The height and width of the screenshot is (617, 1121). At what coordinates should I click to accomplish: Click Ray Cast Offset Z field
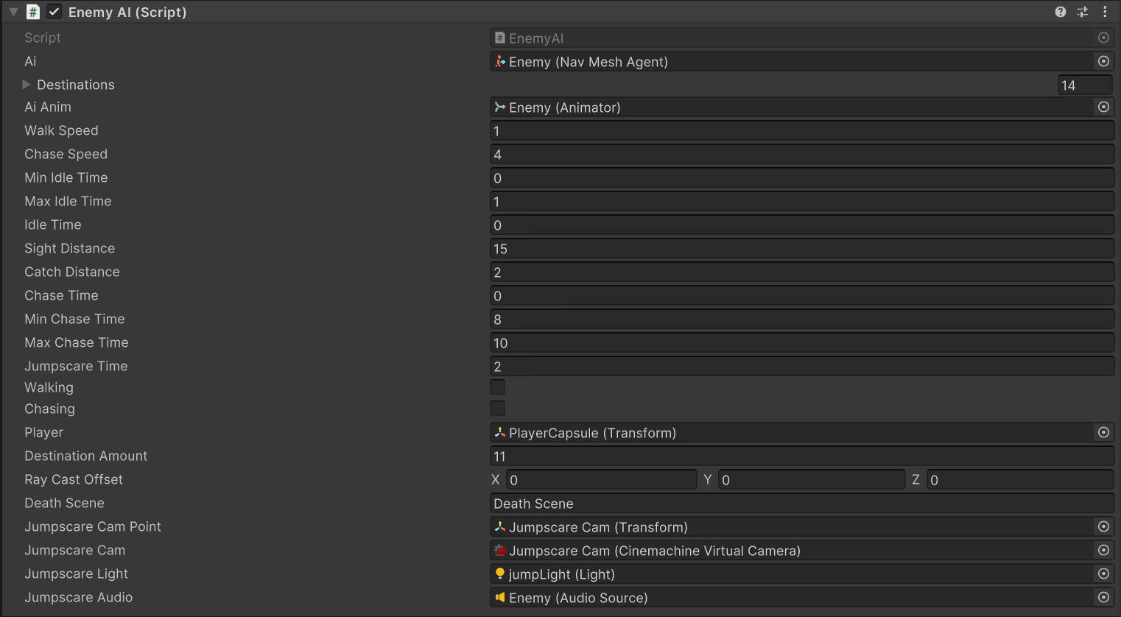point(1020,480)
